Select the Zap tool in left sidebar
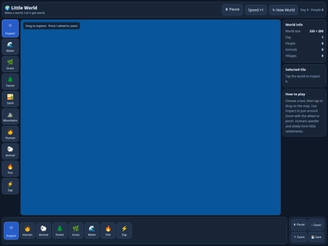328x246 pixels. point(10,186)
